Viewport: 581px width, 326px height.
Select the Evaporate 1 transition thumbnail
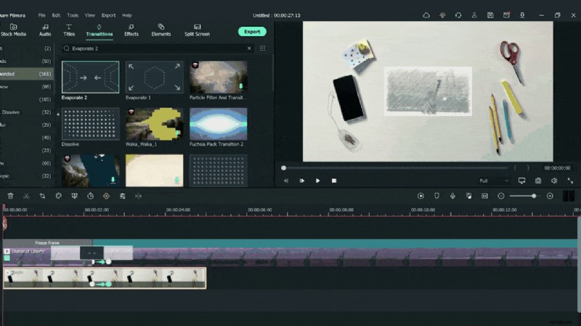[x=155, y=78]
